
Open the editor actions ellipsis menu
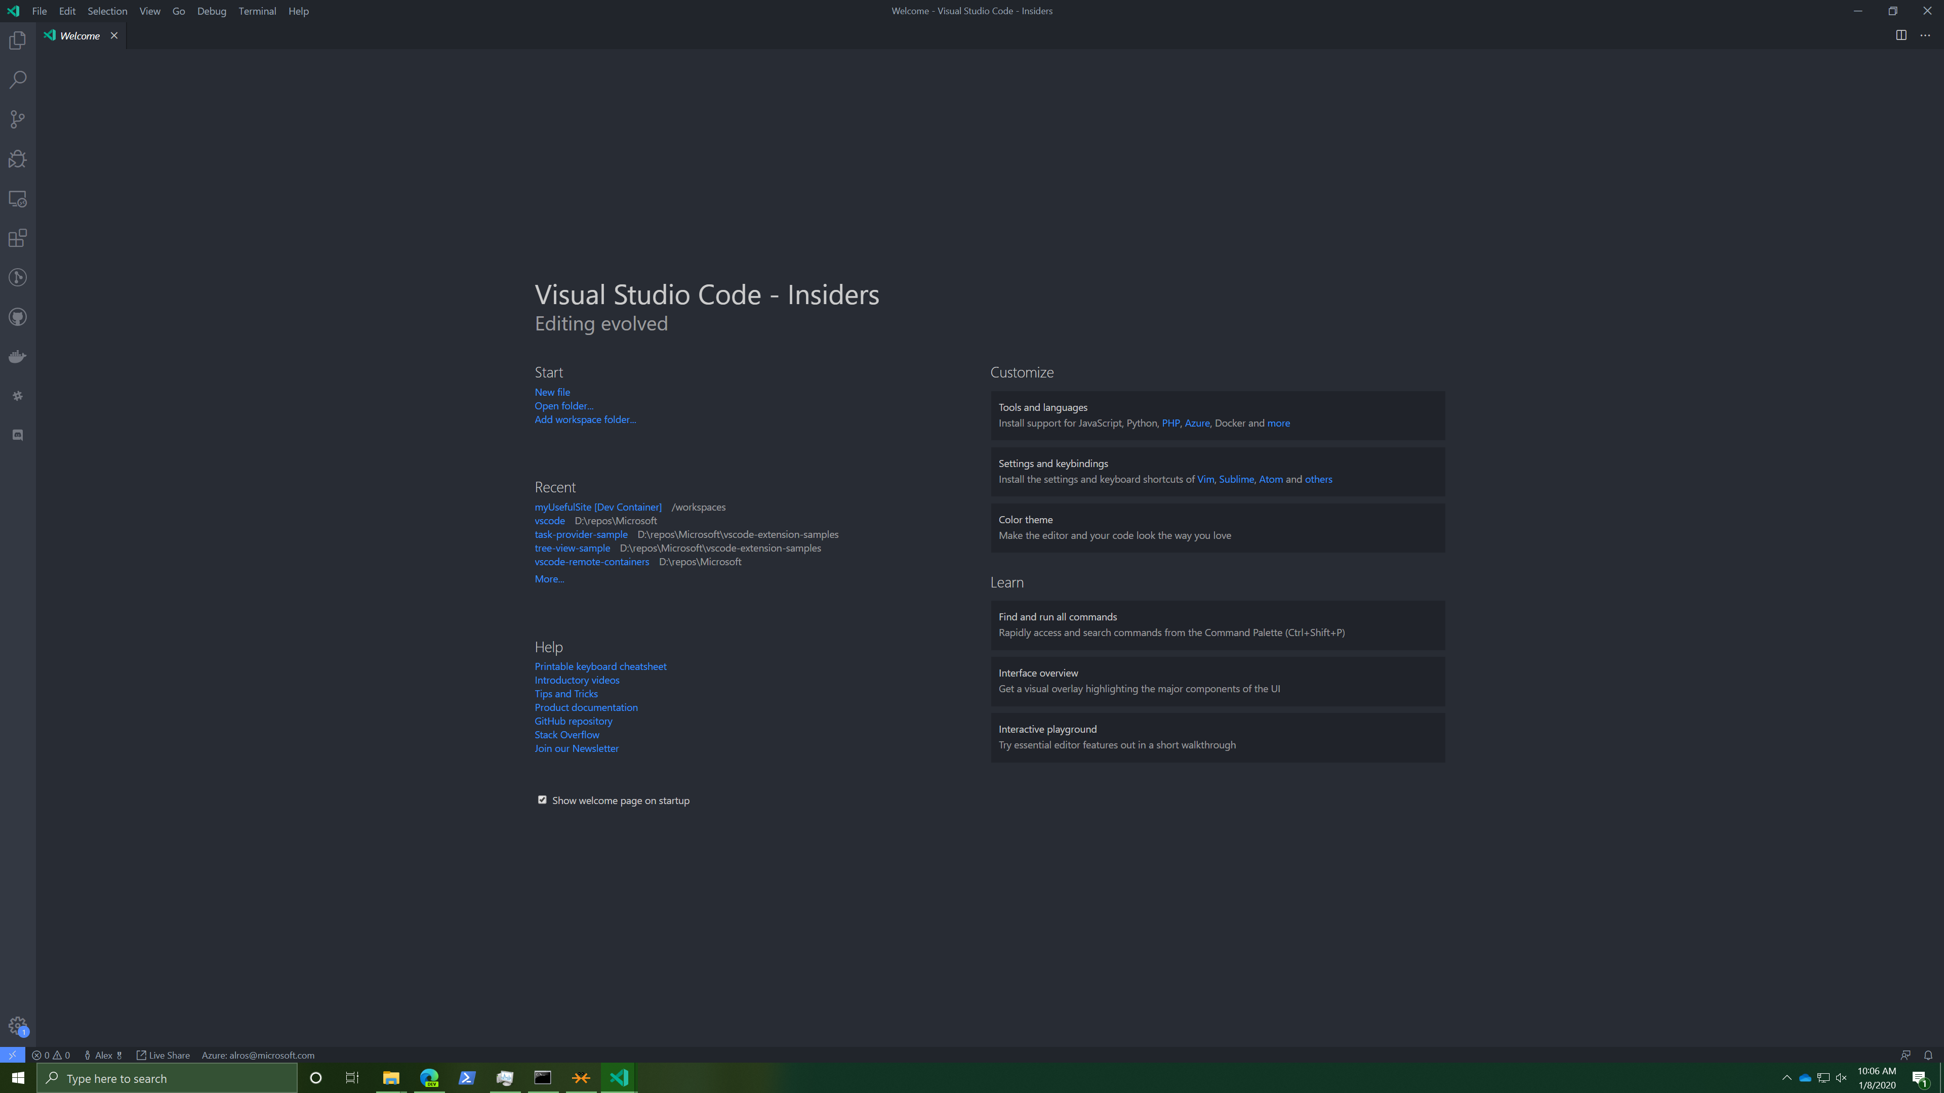pos(1925,35)
